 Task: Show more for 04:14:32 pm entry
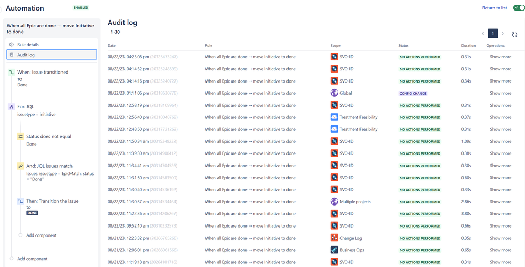click(500, 69)
